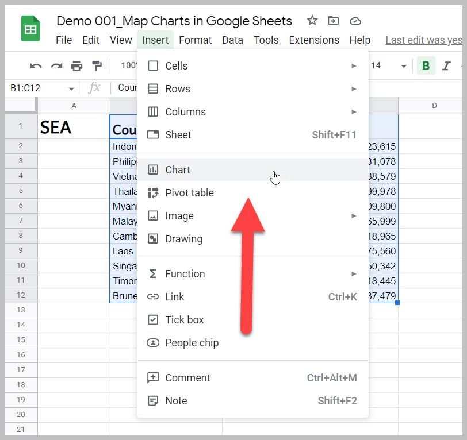Open the name box dropdown arrow
The image size is (467, 440).
(x=71, y=88)
